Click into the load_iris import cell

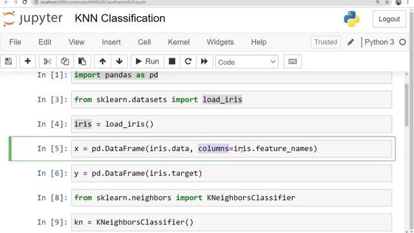232,100
